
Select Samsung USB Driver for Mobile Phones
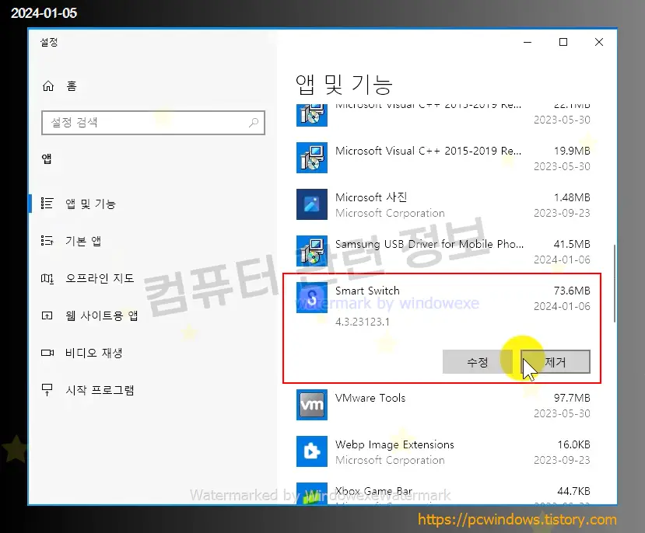coord(443,251)
